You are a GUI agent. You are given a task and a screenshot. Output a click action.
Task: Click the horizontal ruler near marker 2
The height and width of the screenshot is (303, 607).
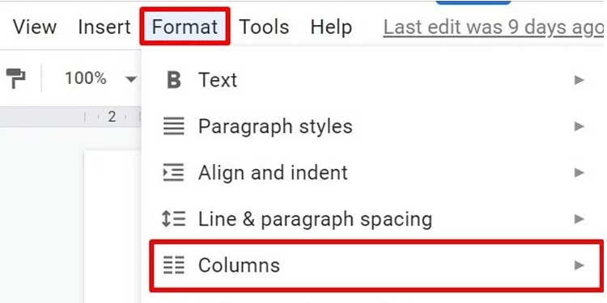pyautogui.click(x=112, y=116)
